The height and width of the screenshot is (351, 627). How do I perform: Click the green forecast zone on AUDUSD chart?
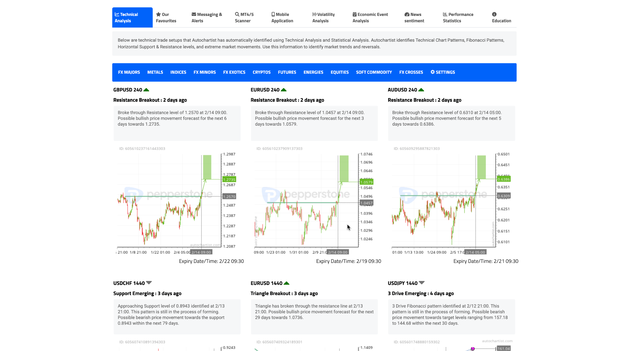click(x=481, y=167)
